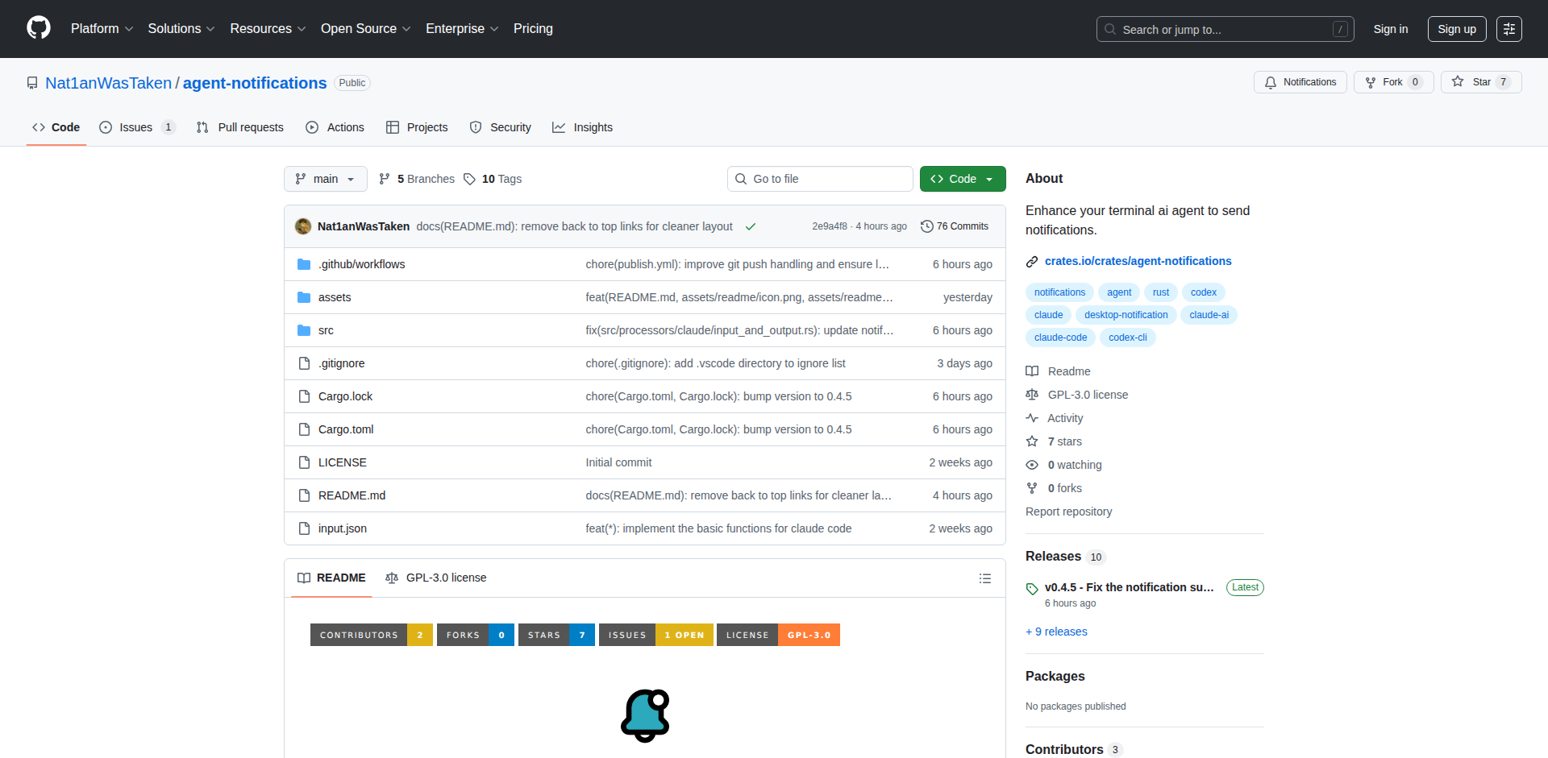Viewport: 1548px width, 758px height.
Task: Expand the Open Source menu
Action: pyautogui.click(x=366, y=28)
